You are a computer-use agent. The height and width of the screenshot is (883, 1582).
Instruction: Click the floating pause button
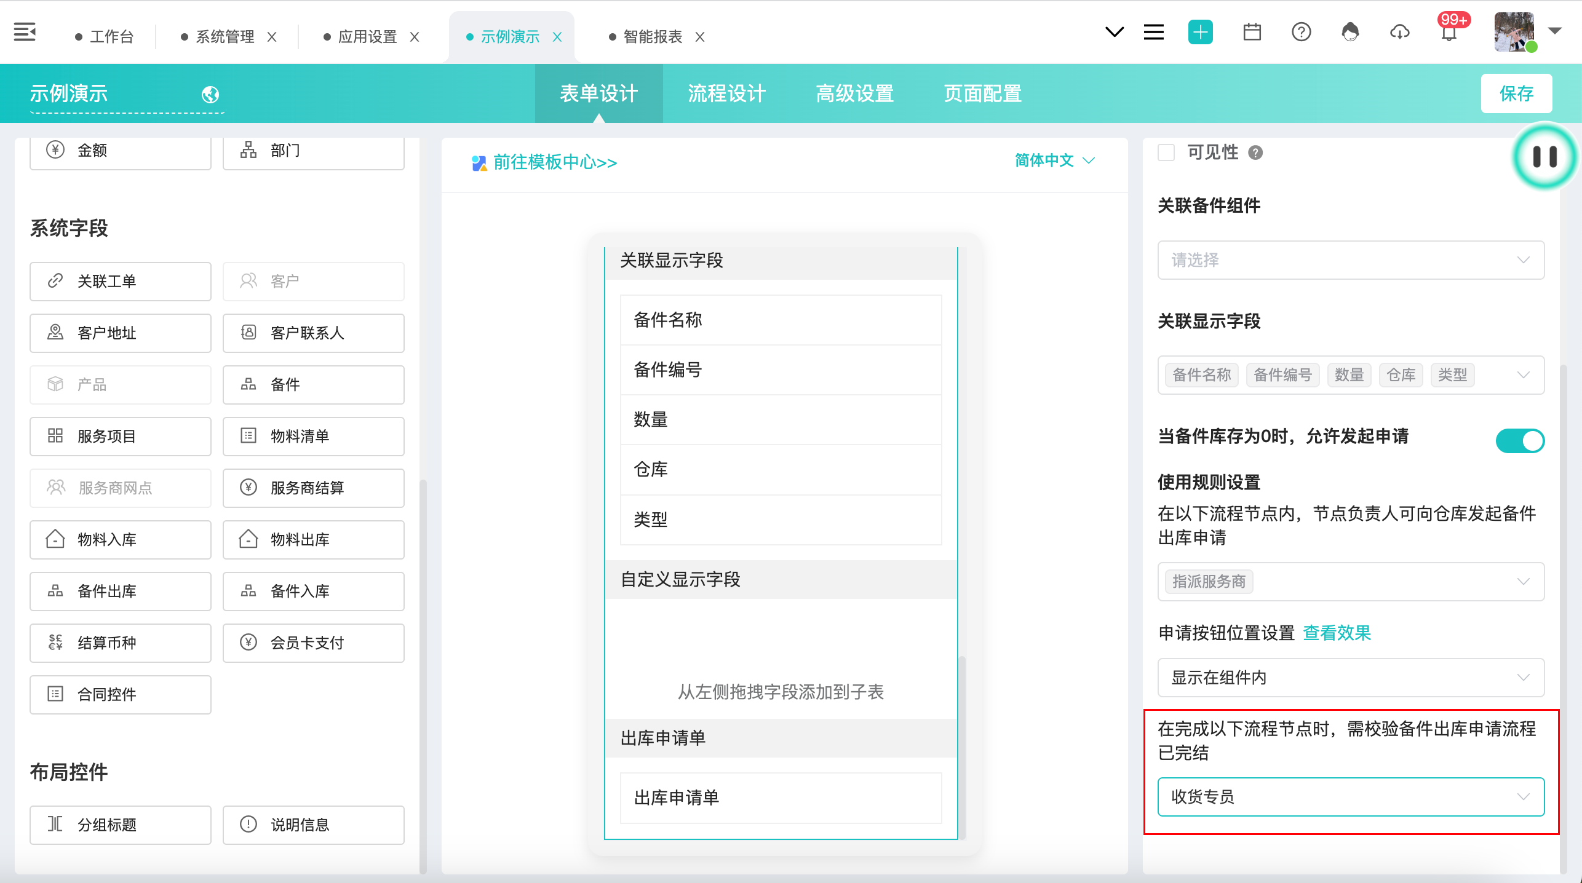click(x=1544, y=157)
